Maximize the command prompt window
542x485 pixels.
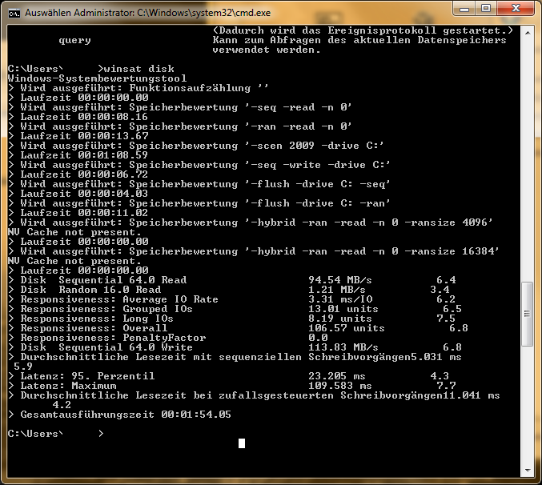click(486, 8)
